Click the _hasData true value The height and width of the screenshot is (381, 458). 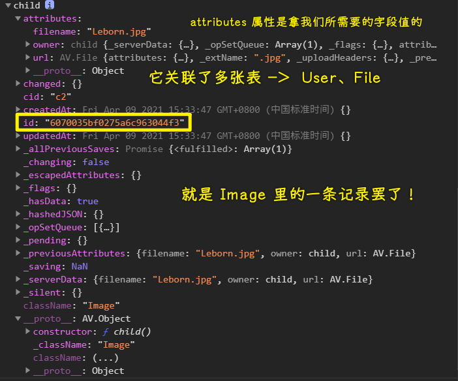click(x=87, y=202)
